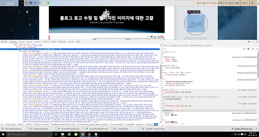Open the green circular app on taskbar
259x137 pixels.
76,134
